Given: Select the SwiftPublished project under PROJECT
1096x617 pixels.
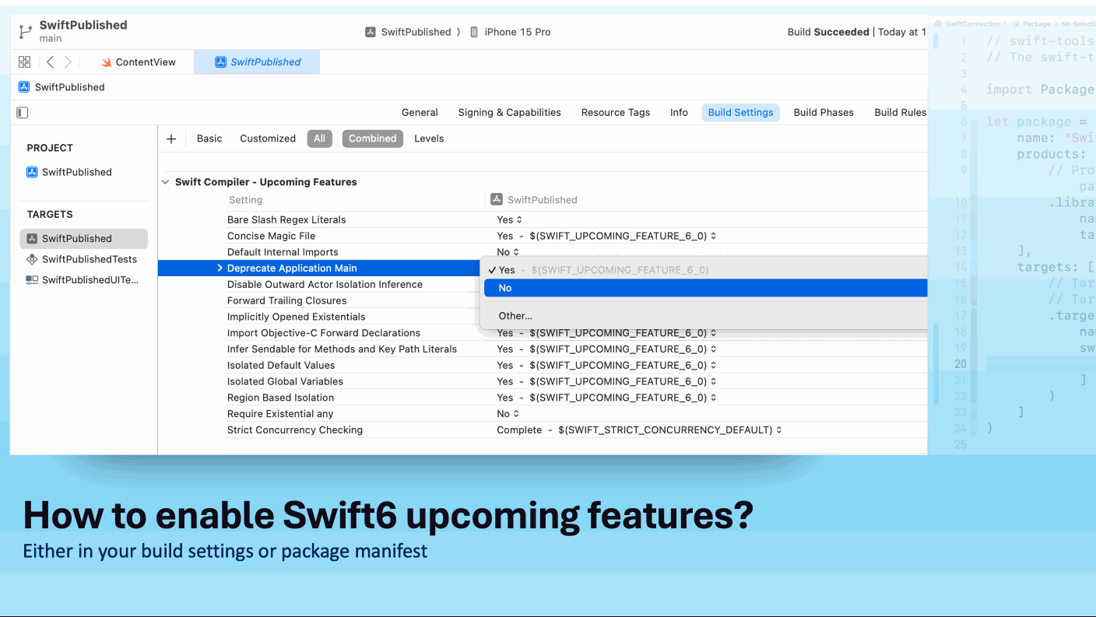Looking at the screenshot, I should pyautogui.click(x=69, y=172).
